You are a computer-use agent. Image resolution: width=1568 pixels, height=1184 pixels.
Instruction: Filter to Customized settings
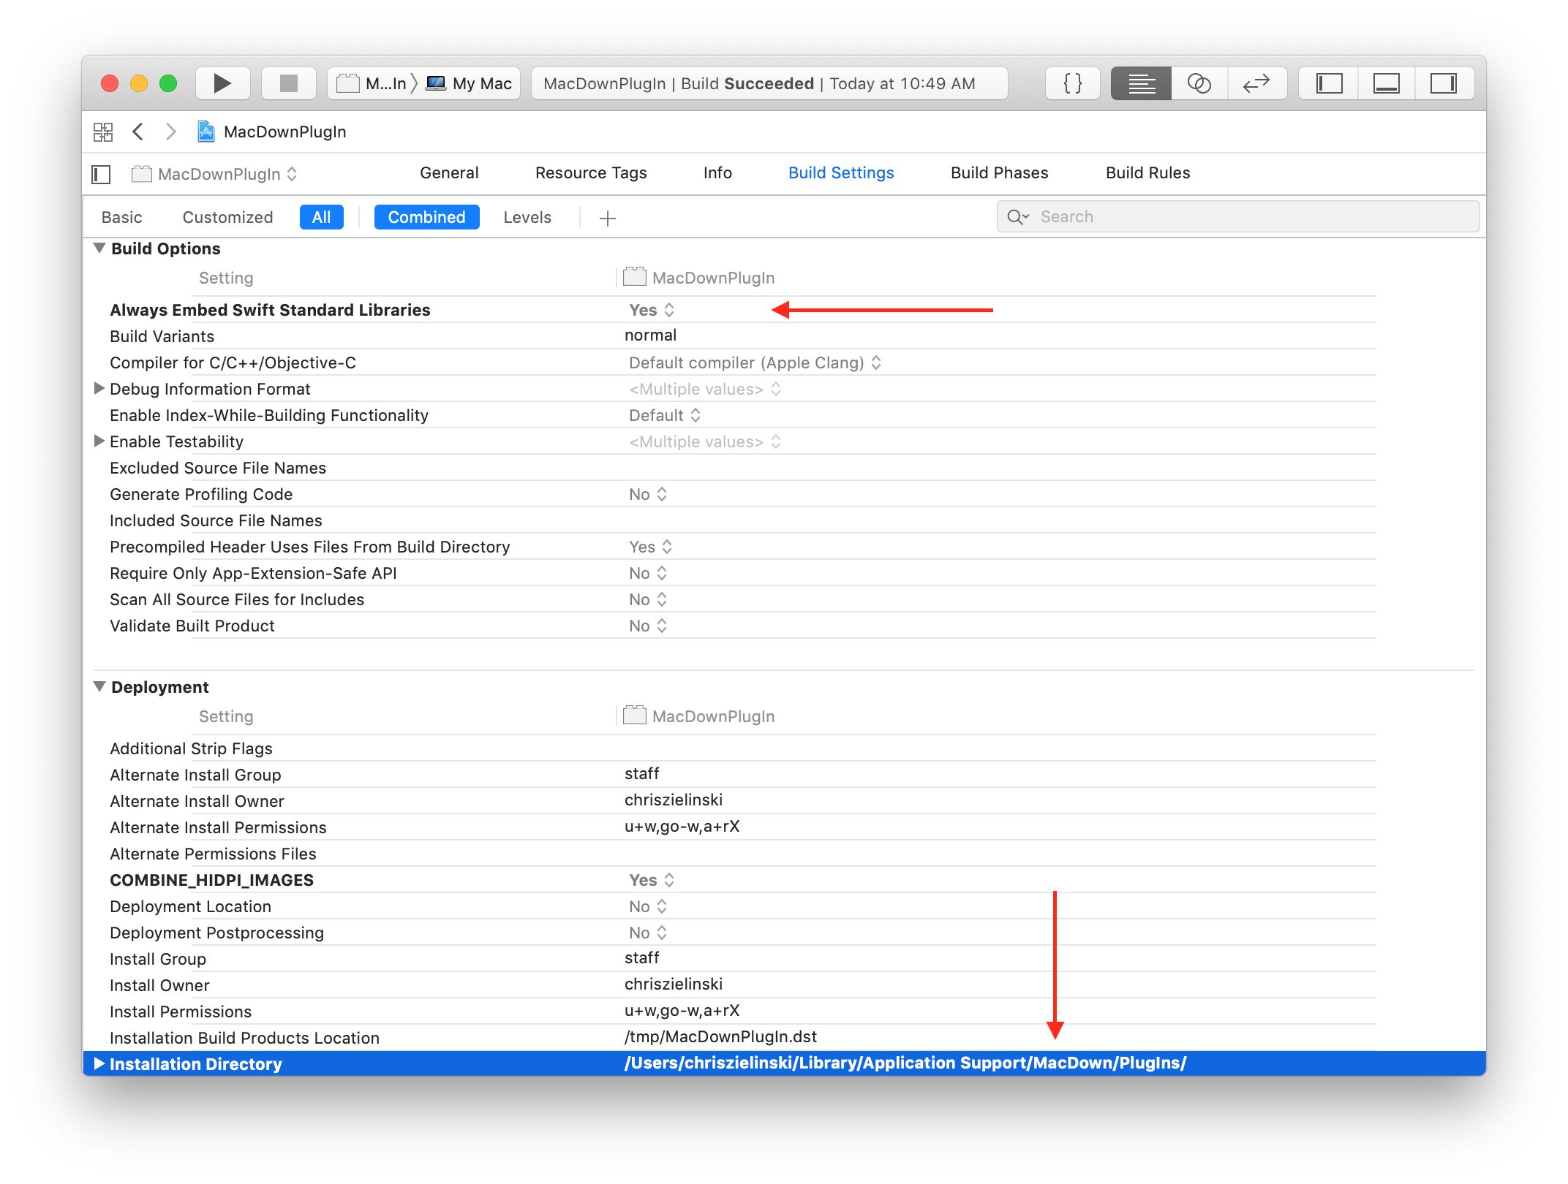click(x=227, y=217)
